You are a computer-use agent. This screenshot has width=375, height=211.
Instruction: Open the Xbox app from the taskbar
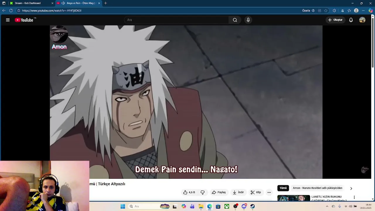pyautogui.click(x=227, y=206)
